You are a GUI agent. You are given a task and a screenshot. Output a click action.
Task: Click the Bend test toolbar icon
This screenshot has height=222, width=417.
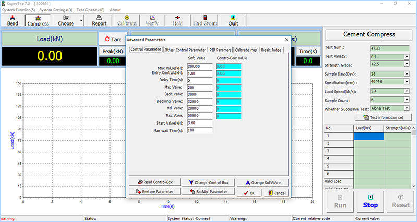click(12, 20)
